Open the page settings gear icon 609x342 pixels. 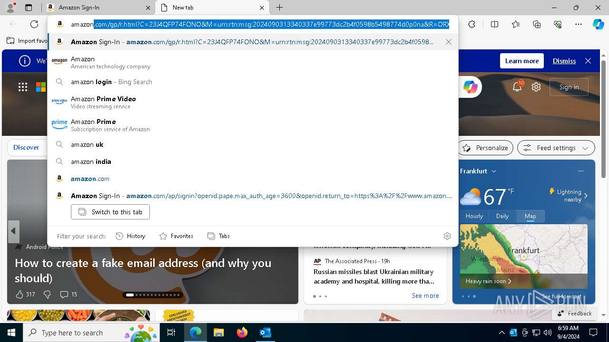[x=536, y=87]
